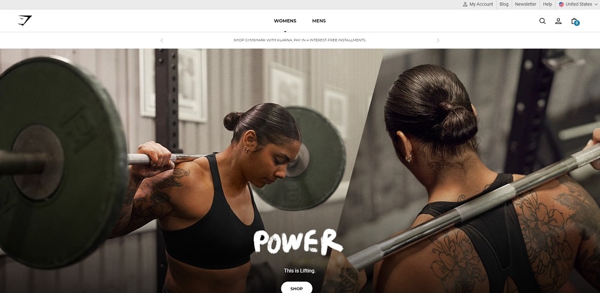Image resolution: width=600 pixels, height=293 pixels.
Task: Open the shopping bag cart icon
Action: pyautogui.click(x=574, y=21)
